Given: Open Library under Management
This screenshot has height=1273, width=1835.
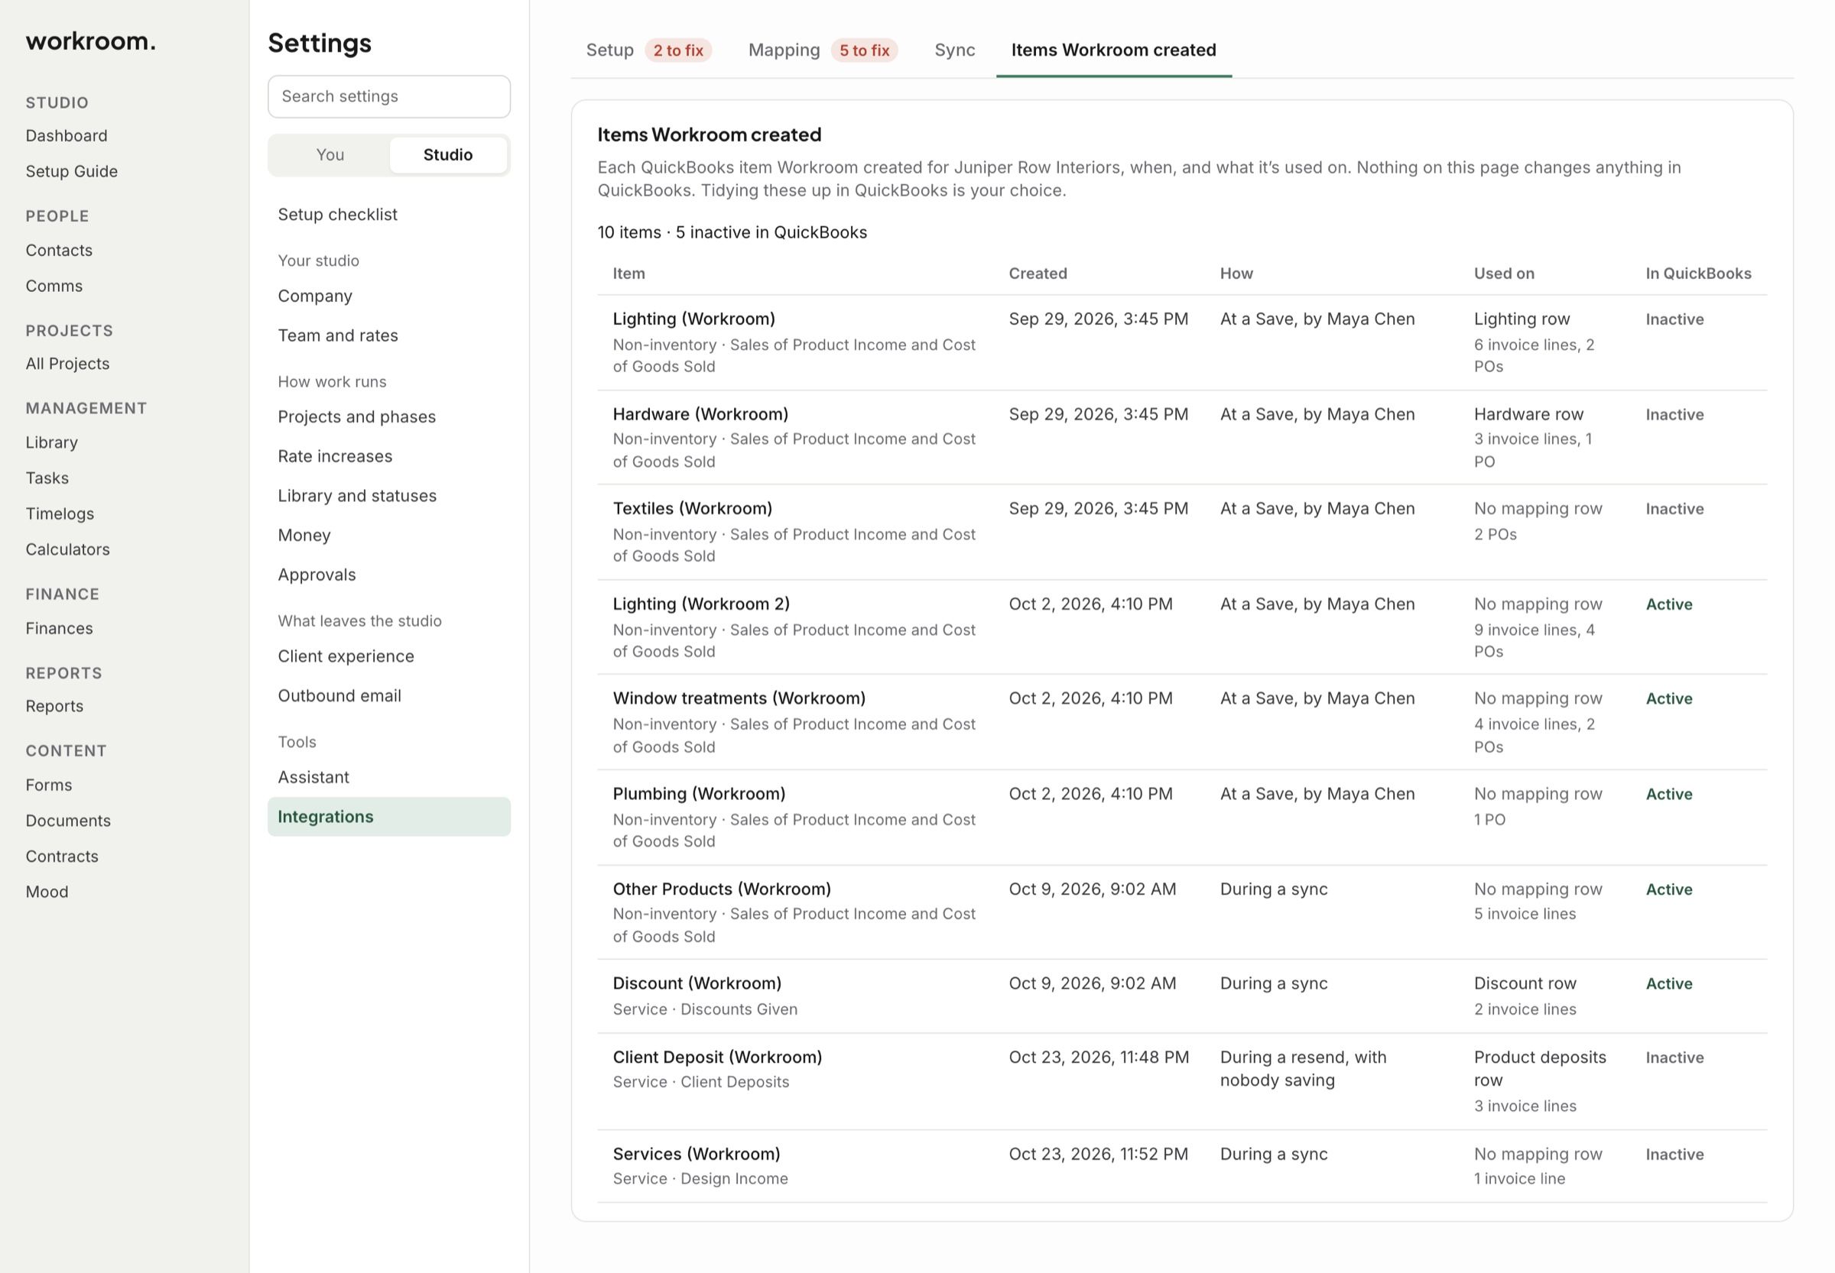Looking at the screenshot, I should (x=52, y=442).
